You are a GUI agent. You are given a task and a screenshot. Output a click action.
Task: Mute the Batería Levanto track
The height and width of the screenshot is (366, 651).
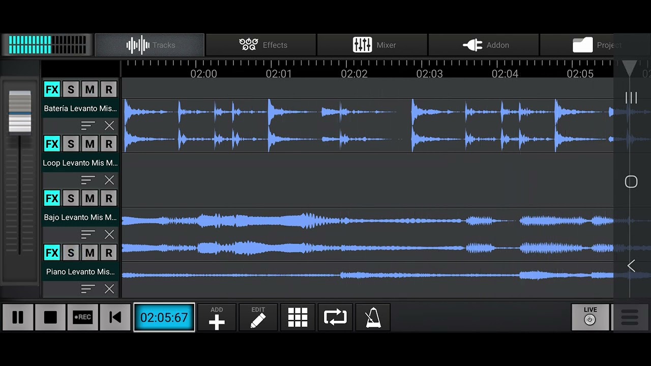pos(90,90)
